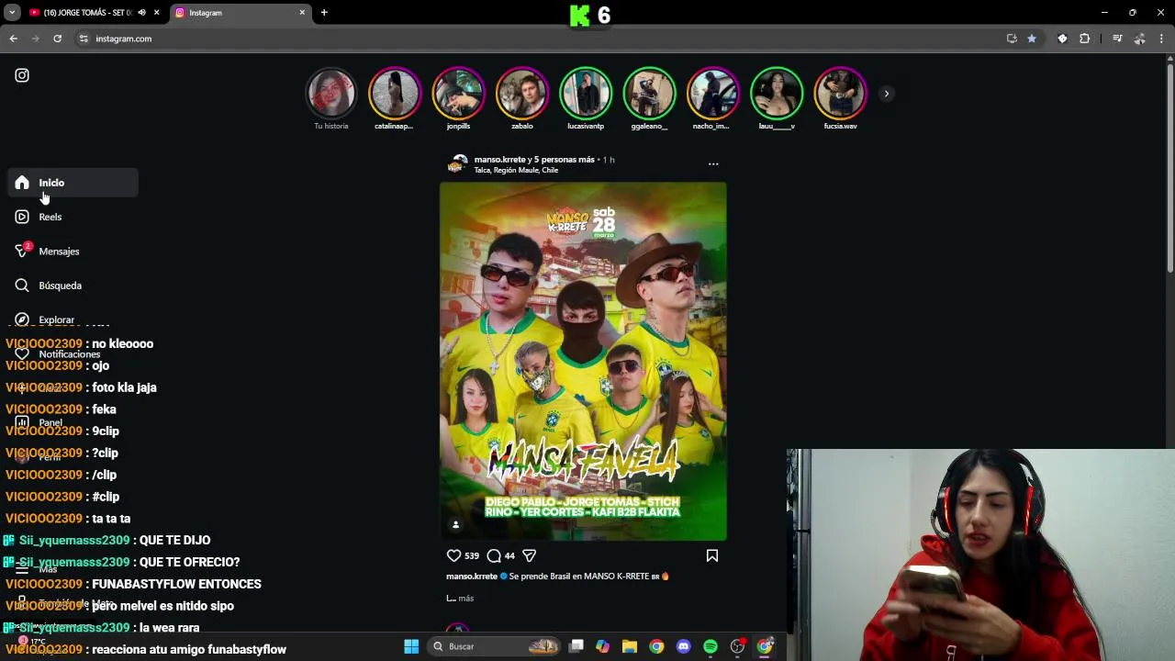Viewport: 1175px width, 661px height.
Task: Click the Instagram logo in the sidebar
Action: click(x=22, y=75)
